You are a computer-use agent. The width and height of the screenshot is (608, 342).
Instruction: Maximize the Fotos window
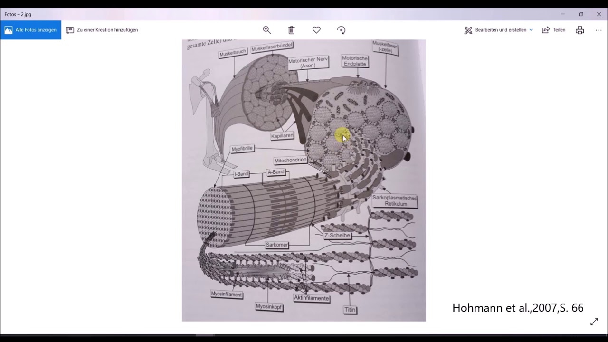pos(580,14)
